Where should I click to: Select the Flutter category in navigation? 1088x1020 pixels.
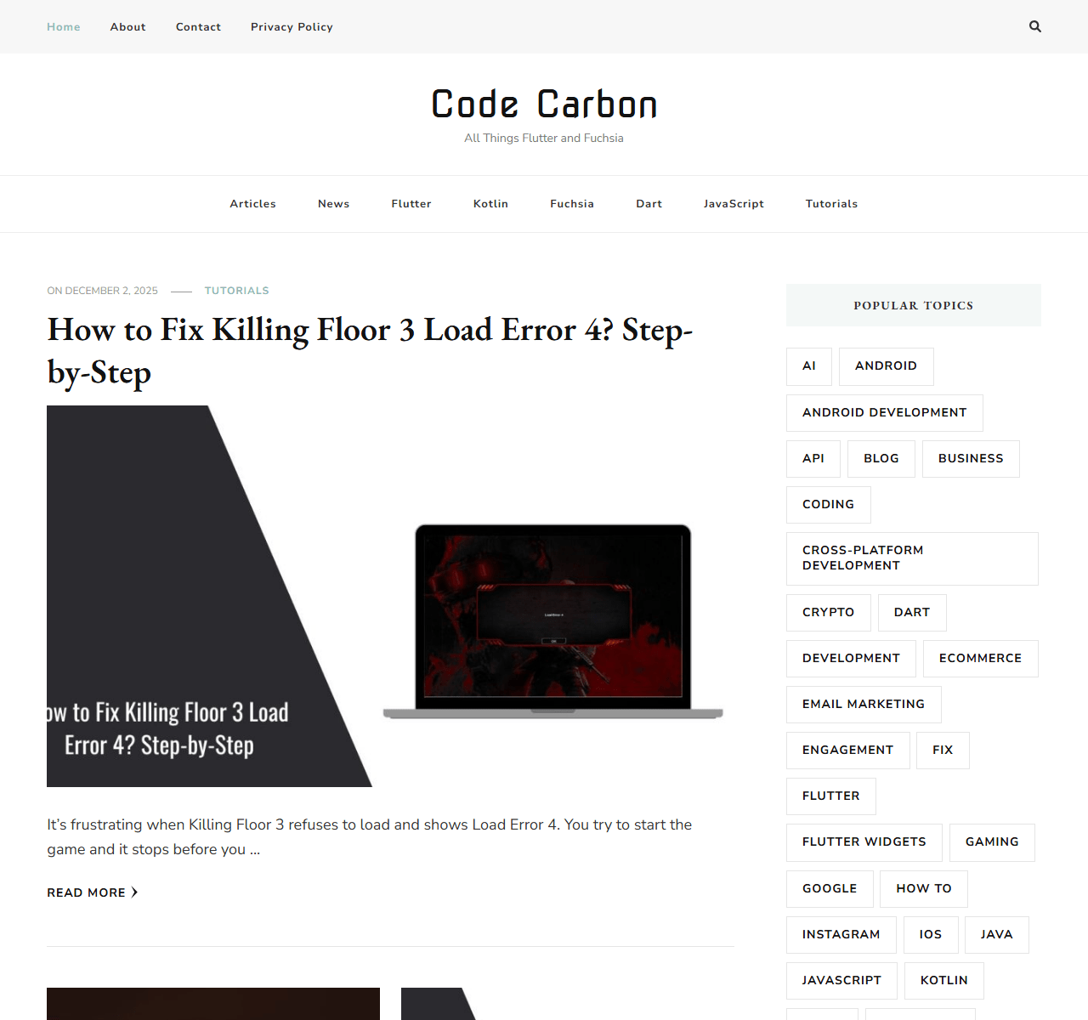click(411, 204)
